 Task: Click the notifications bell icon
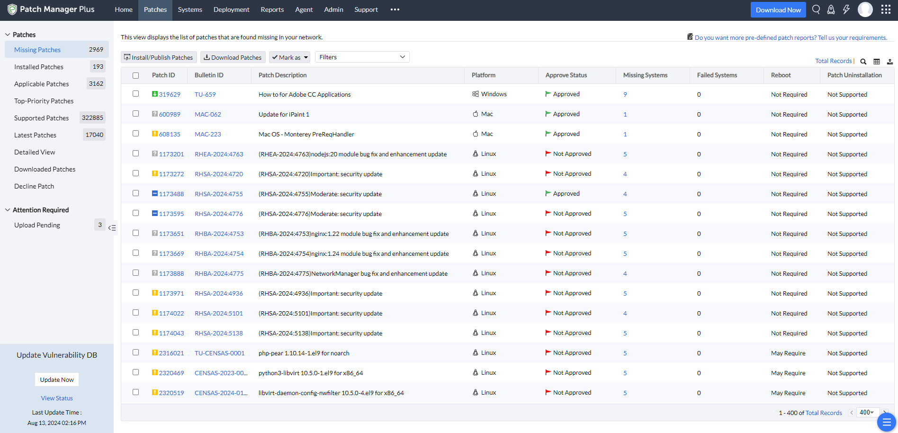tap(831, 9)
